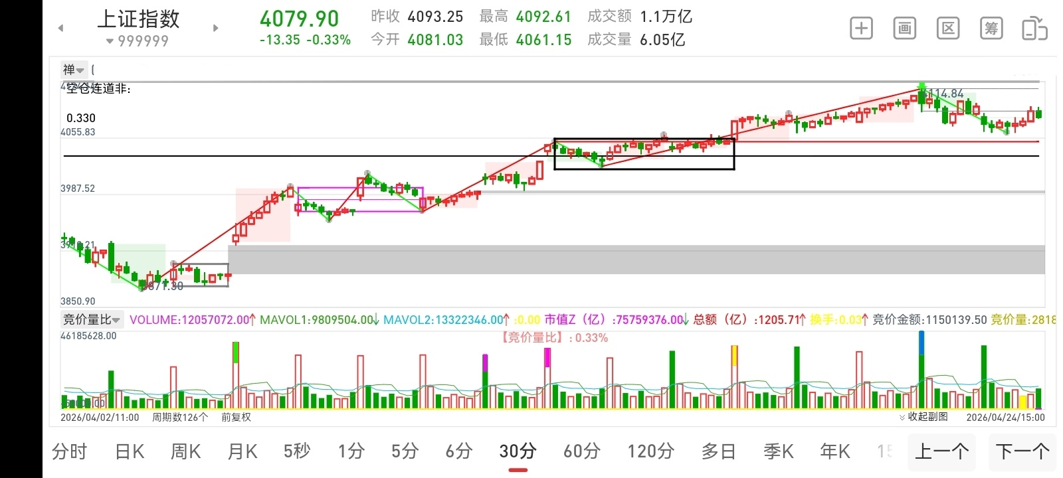
Task: Go to next stock with right arrow
Action: [x=215, y=28]
